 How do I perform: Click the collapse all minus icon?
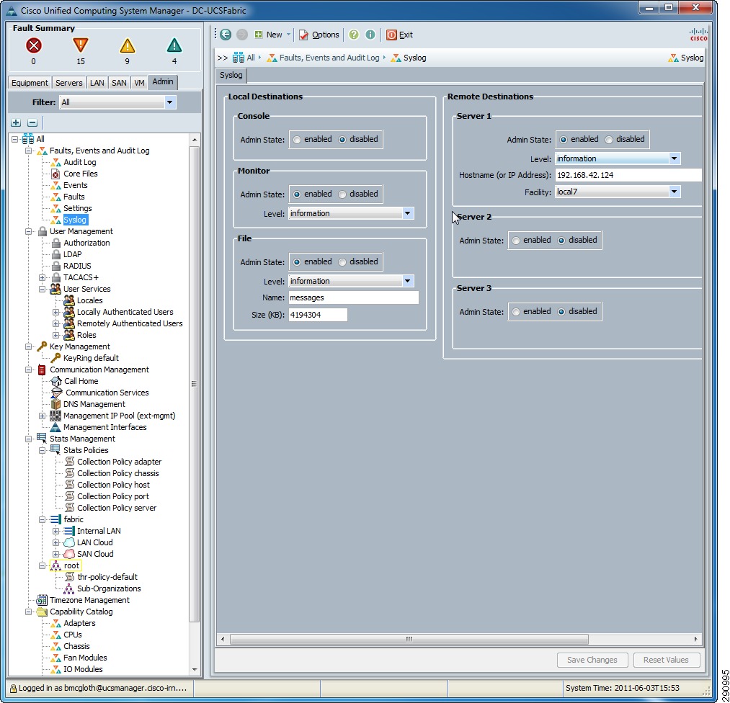point(32,123)
